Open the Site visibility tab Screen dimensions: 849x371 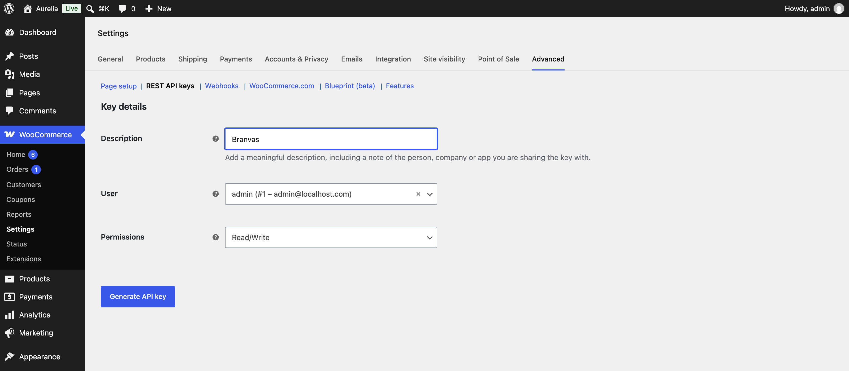click(444, 59)
